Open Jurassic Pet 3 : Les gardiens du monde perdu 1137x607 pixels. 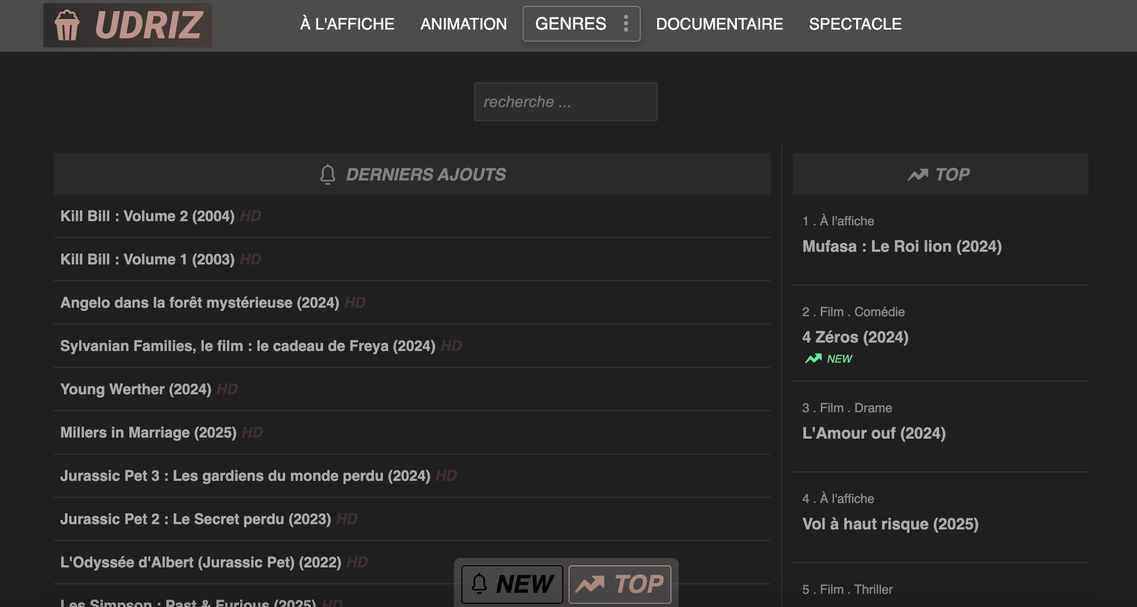(245, 476)
